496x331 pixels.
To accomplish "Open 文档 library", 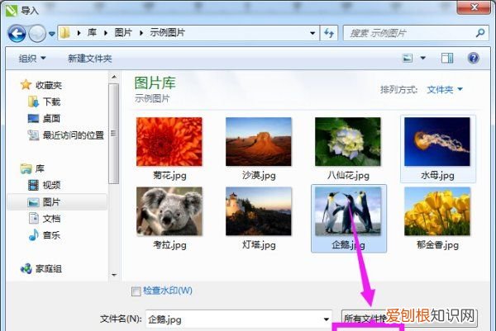I will (x=45, y=219).
